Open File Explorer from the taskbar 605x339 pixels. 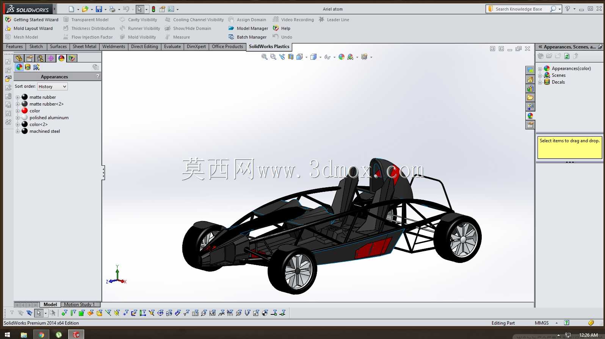[x=24, y=335]
